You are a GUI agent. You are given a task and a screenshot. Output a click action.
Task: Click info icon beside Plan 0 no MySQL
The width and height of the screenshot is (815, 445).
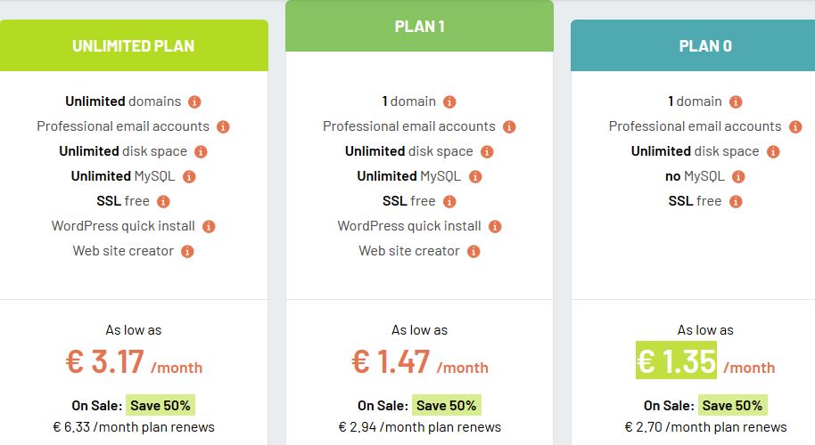[x=738, y=177]
